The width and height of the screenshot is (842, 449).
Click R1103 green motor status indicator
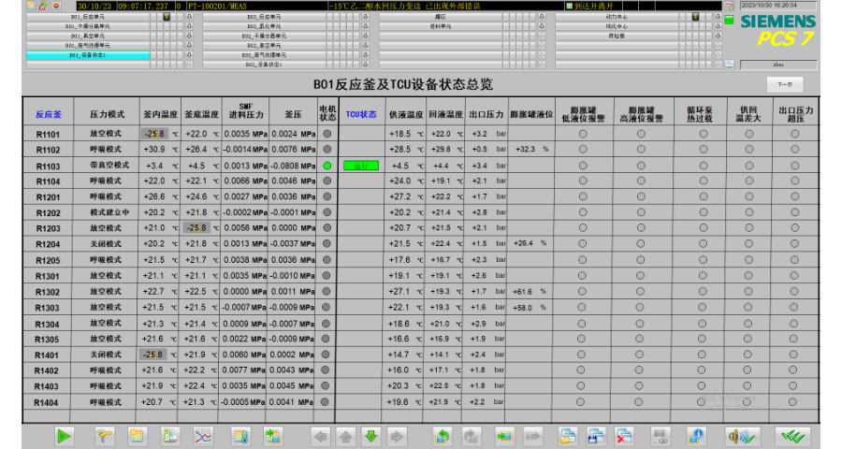(x=327, y=166)
